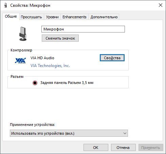
Task: Click the Применить button
Action: 151,148
